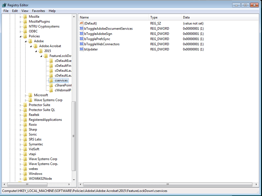Click the tree panel vertical scrollbar
262x196 pixels.
point(74,136)
